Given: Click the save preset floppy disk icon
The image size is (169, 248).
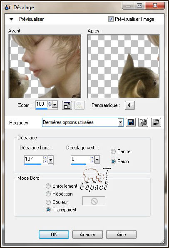Looking at the screenshot, I should (x=131, y=122).
